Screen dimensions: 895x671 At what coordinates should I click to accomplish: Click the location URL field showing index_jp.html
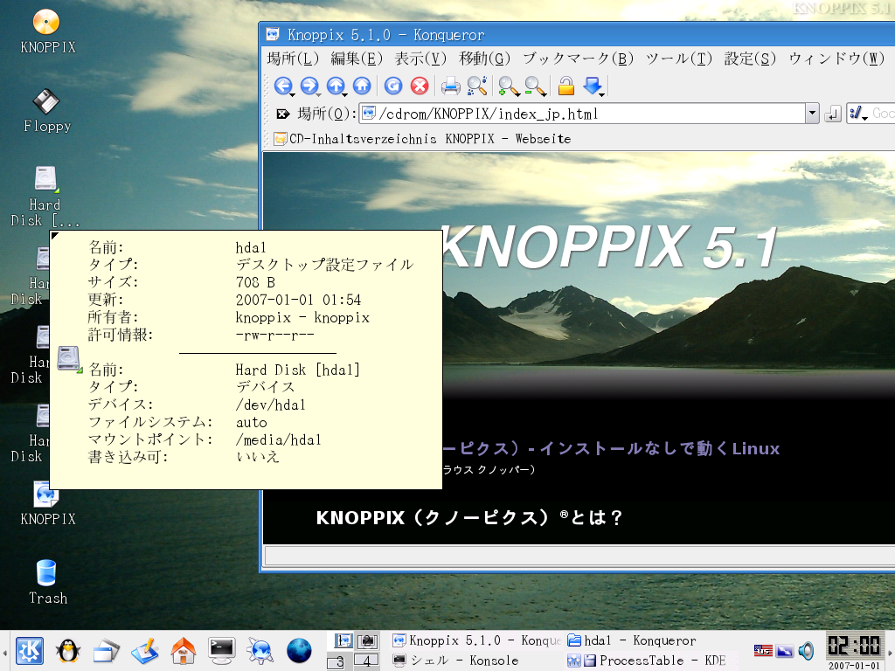coord(582,114)
